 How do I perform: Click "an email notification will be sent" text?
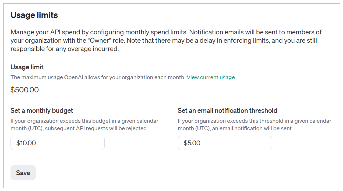pos(252,128)
